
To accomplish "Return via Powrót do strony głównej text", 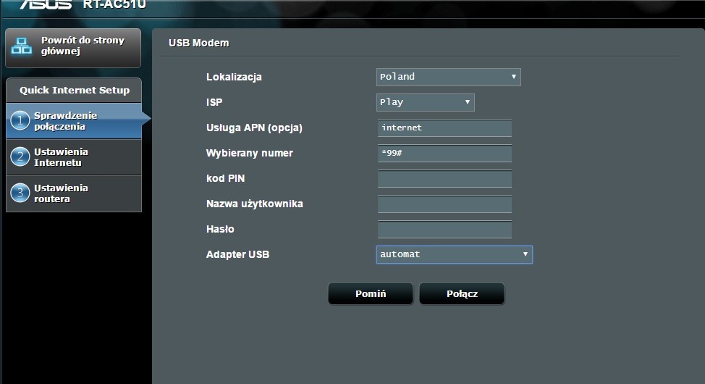I will click(x=83, y=46).
